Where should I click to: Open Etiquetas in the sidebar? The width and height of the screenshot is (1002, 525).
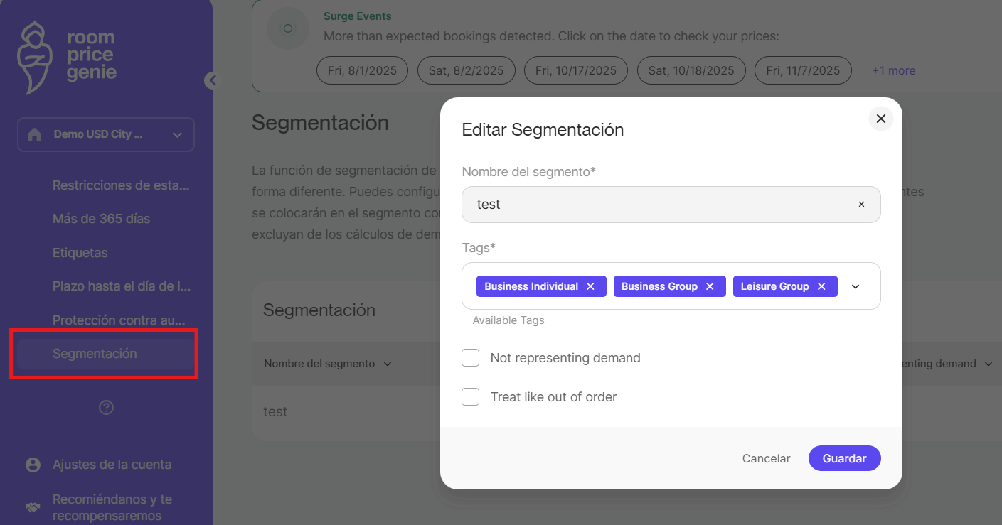tap(80, 253)
